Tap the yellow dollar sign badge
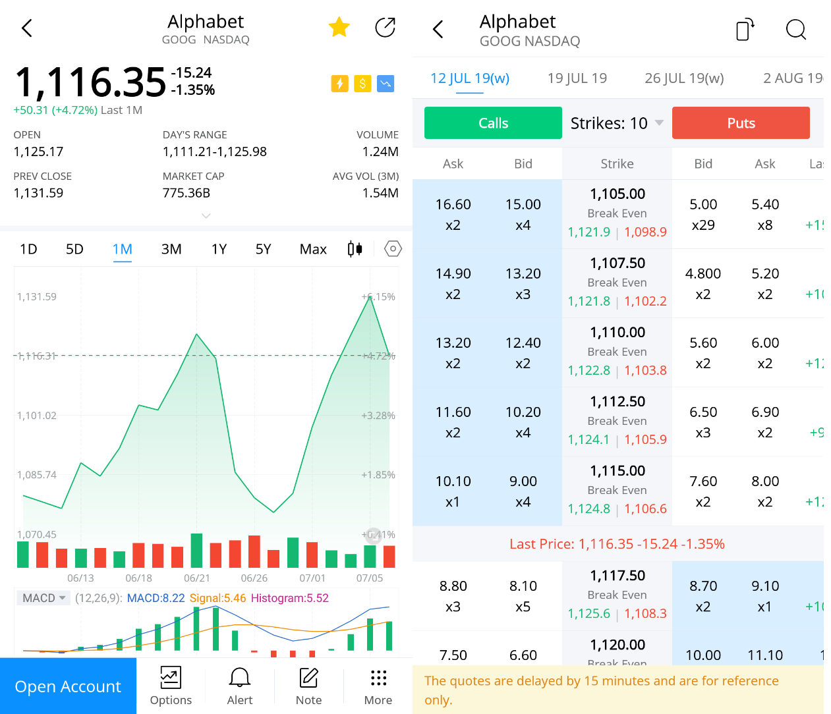Image resolution: width=831 pixels, height=714 pixels. (x=362, y=84)
